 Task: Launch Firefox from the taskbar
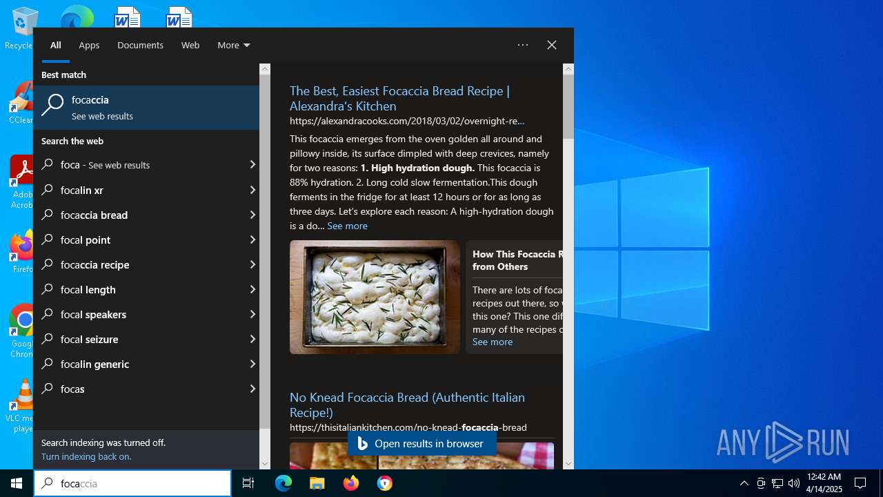click(351, 483)
